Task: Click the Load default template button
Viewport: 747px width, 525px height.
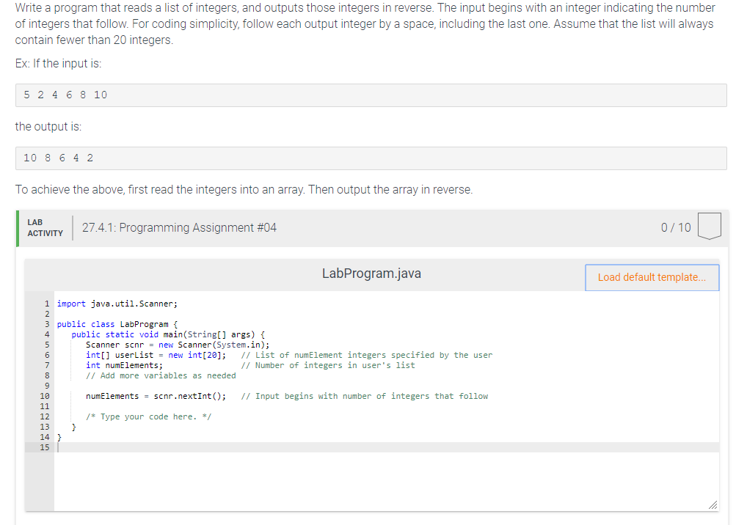Action: [652, 277]
